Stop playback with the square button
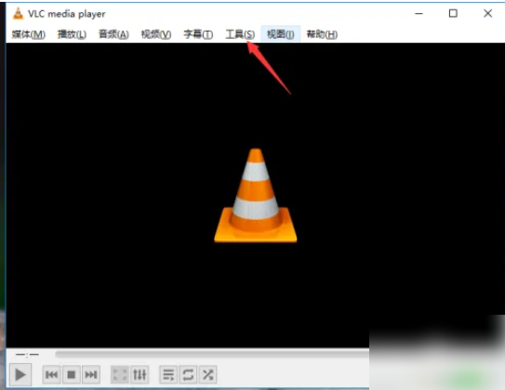The width and height of the screenshot is (505, 390). point(72,374)
